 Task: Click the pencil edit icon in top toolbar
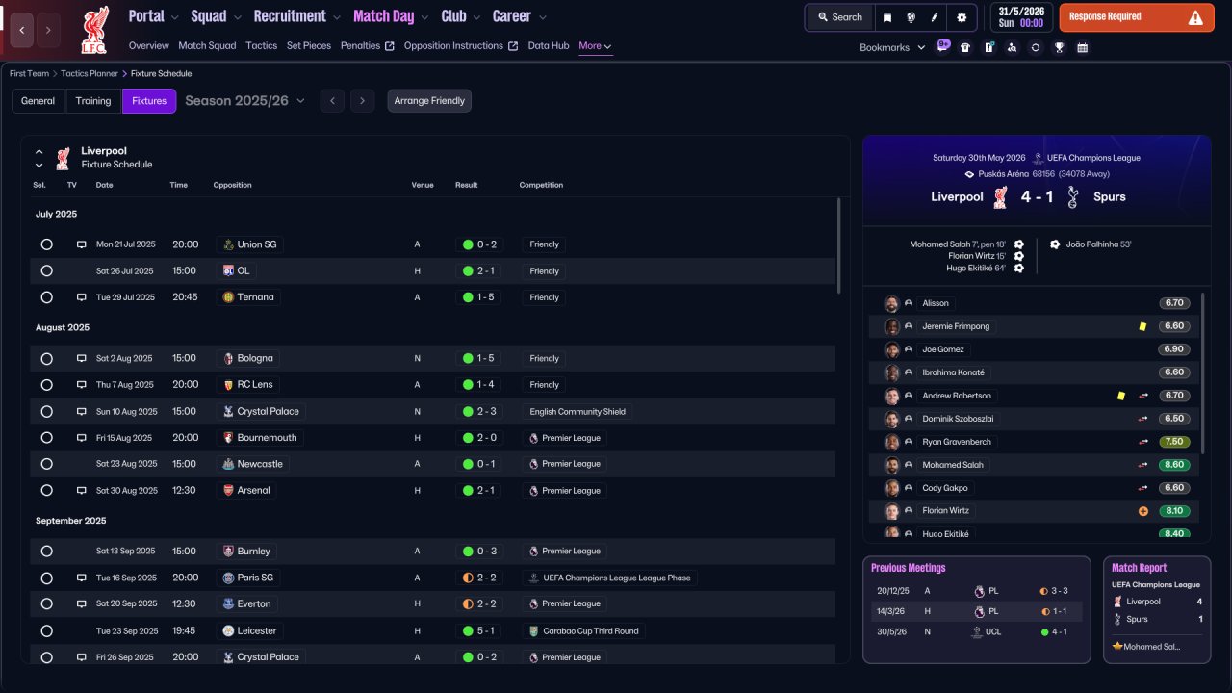click(934, 17)
